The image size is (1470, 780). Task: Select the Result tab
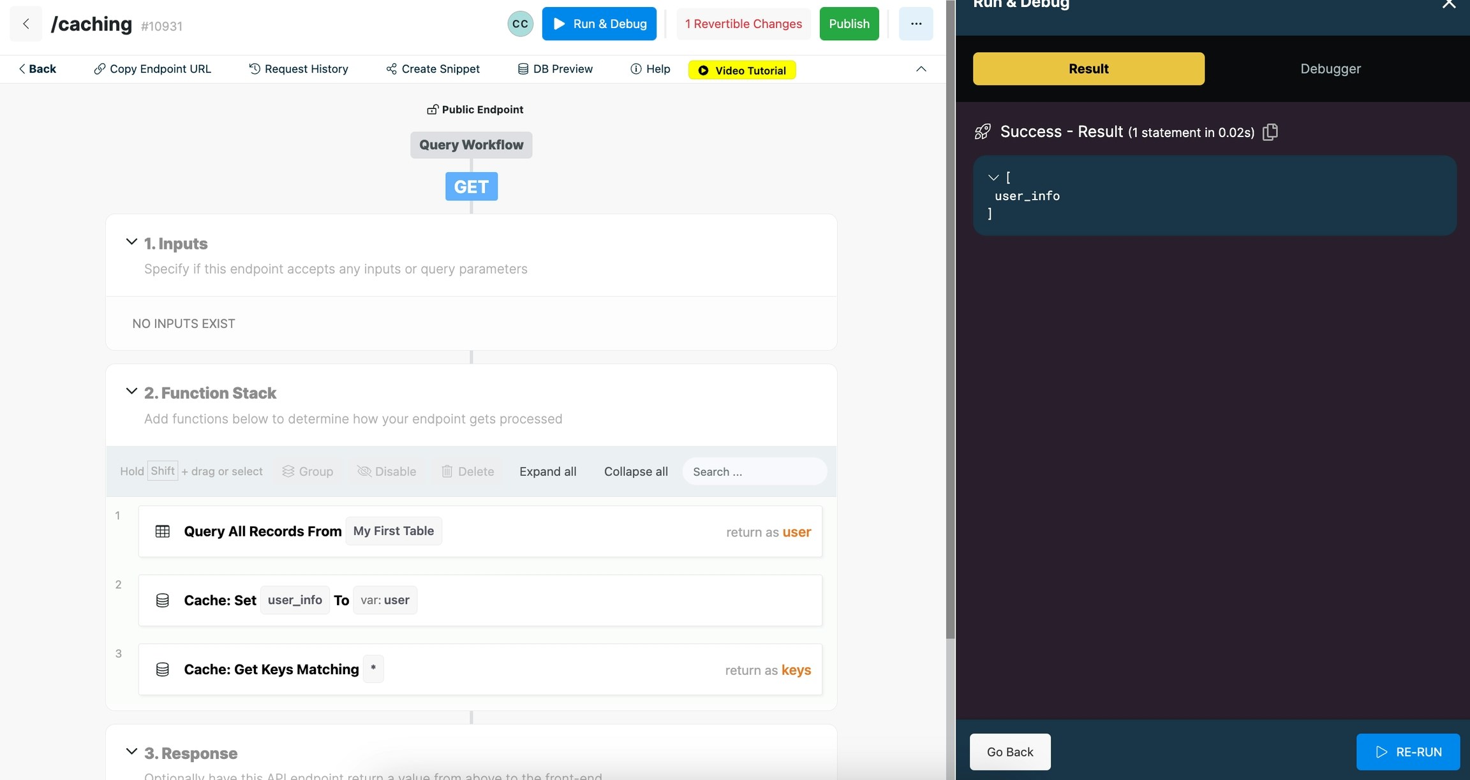(1088, 69)
